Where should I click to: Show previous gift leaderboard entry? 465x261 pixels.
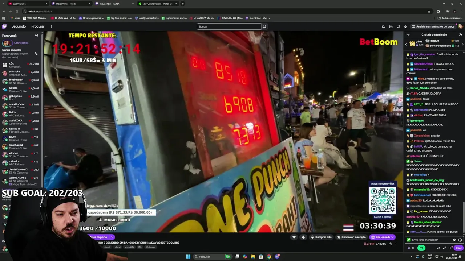(406, 44)
